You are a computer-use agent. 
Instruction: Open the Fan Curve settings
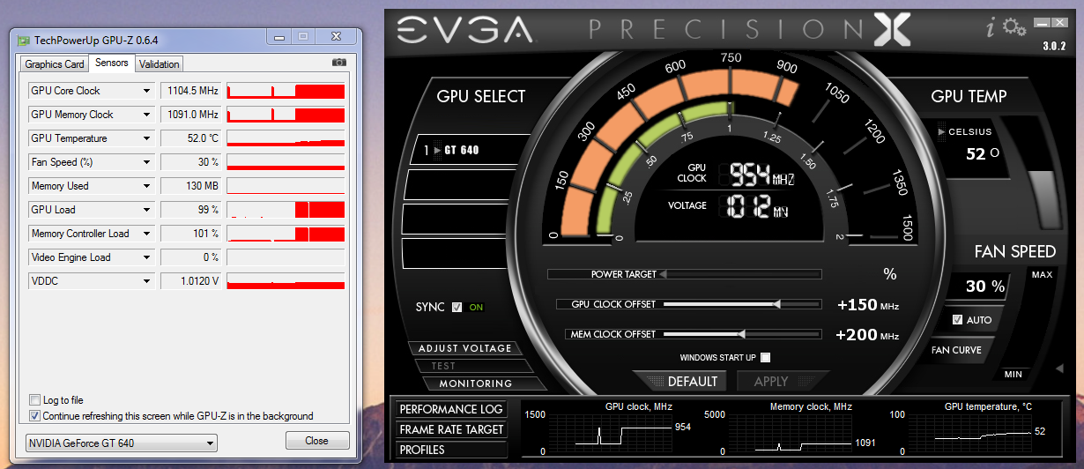point(958,350)
